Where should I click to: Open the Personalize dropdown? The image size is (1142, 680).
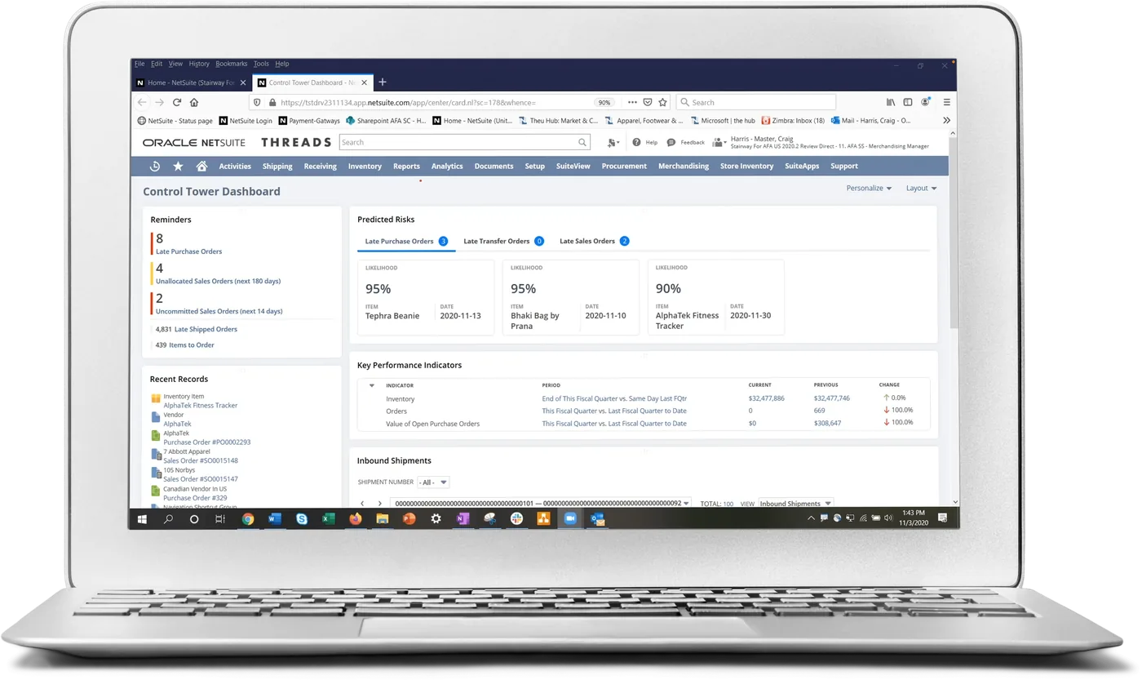click(x=869, y=188)
